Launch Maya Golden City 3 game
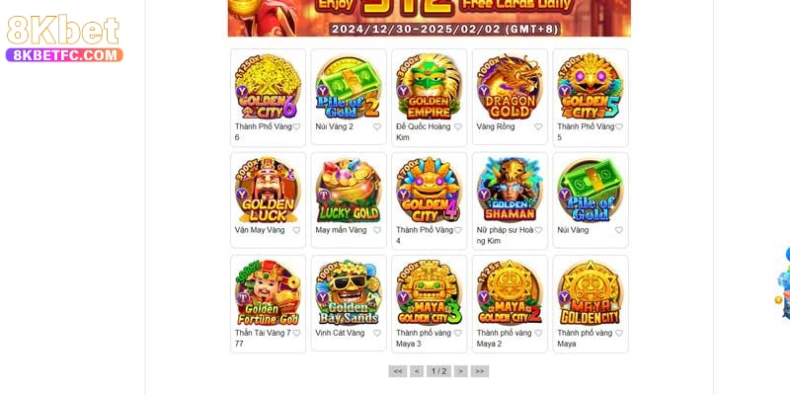 (x=429, y=292)
